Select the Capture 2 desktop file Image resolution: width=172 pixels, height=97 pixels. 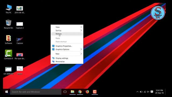tap(20, 25)
